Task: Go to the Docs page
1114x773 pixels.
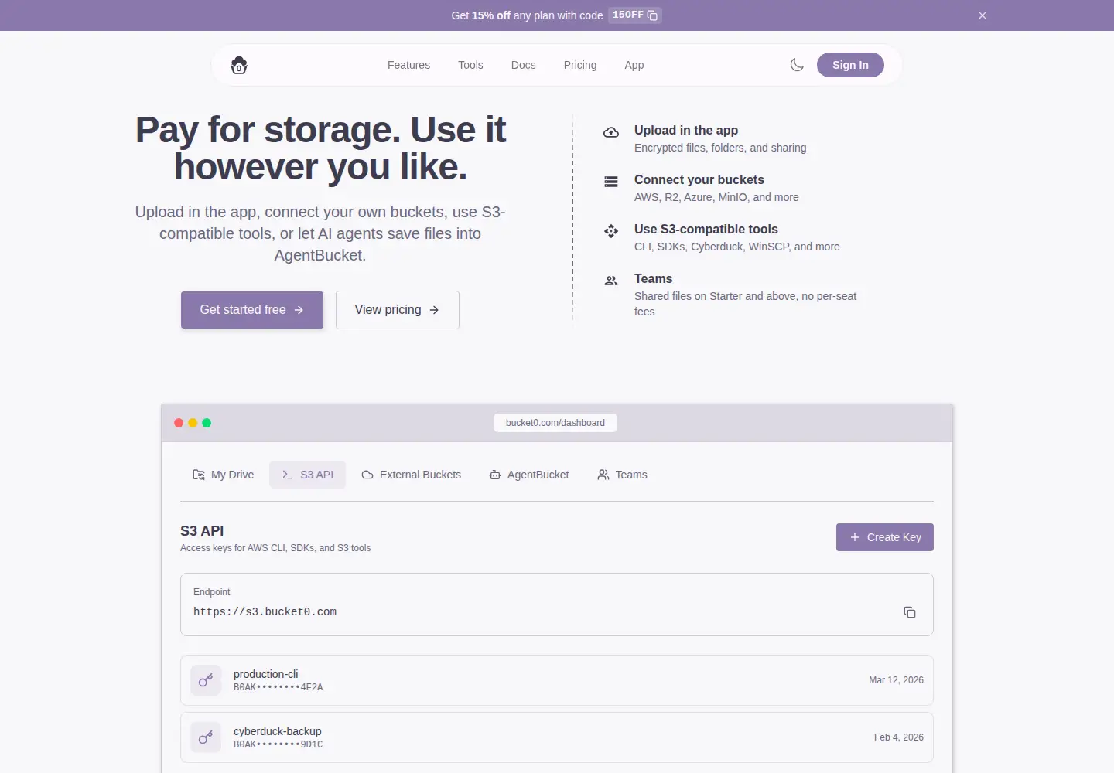Action: point(524,65)
